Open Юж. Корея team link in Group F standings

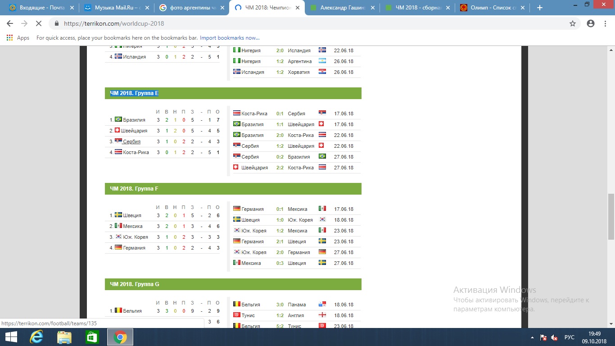tap(136, 237)
